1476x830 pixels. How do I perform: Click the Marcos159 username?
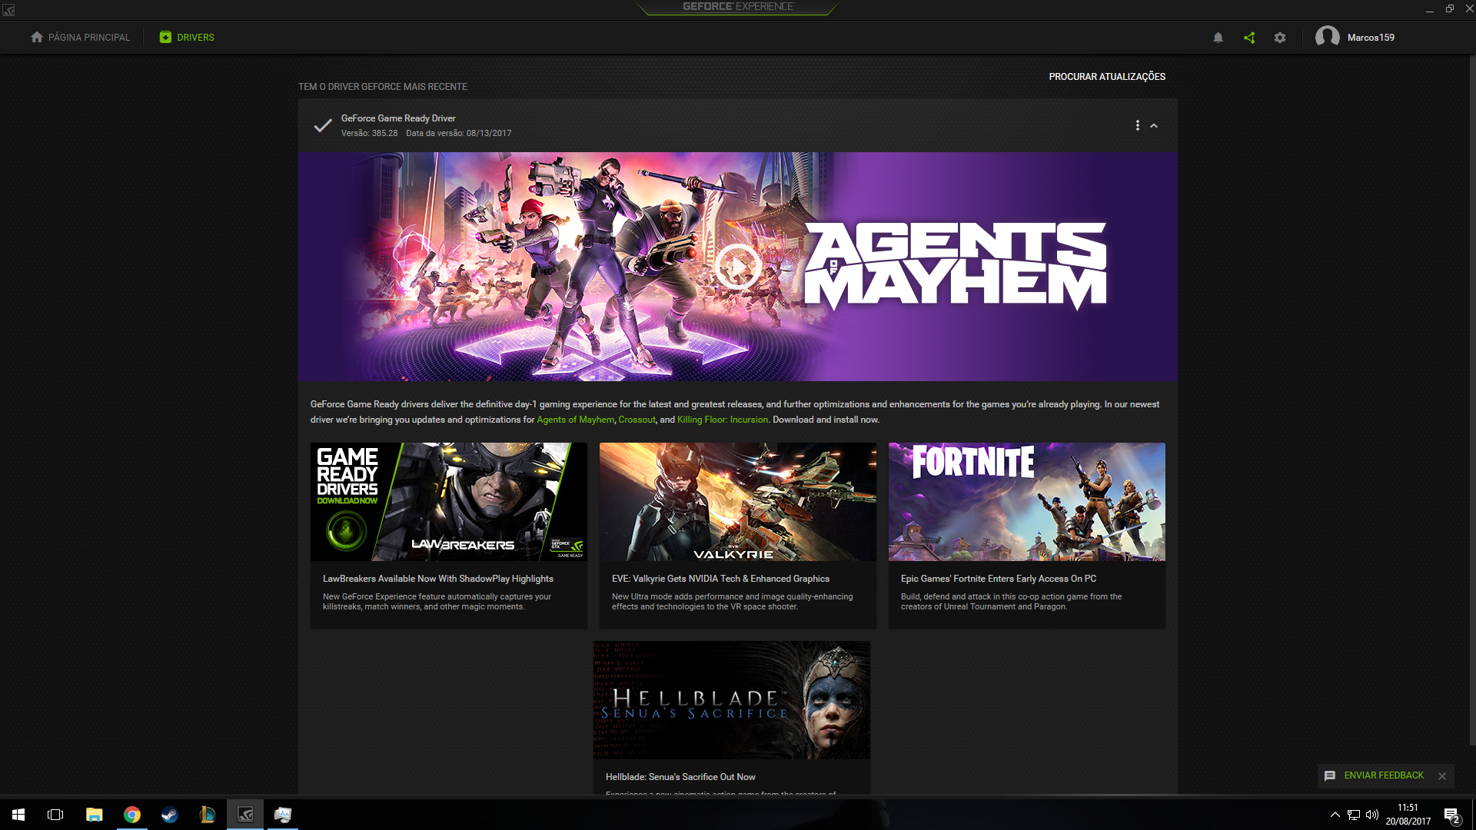(x=1371, y=38)
